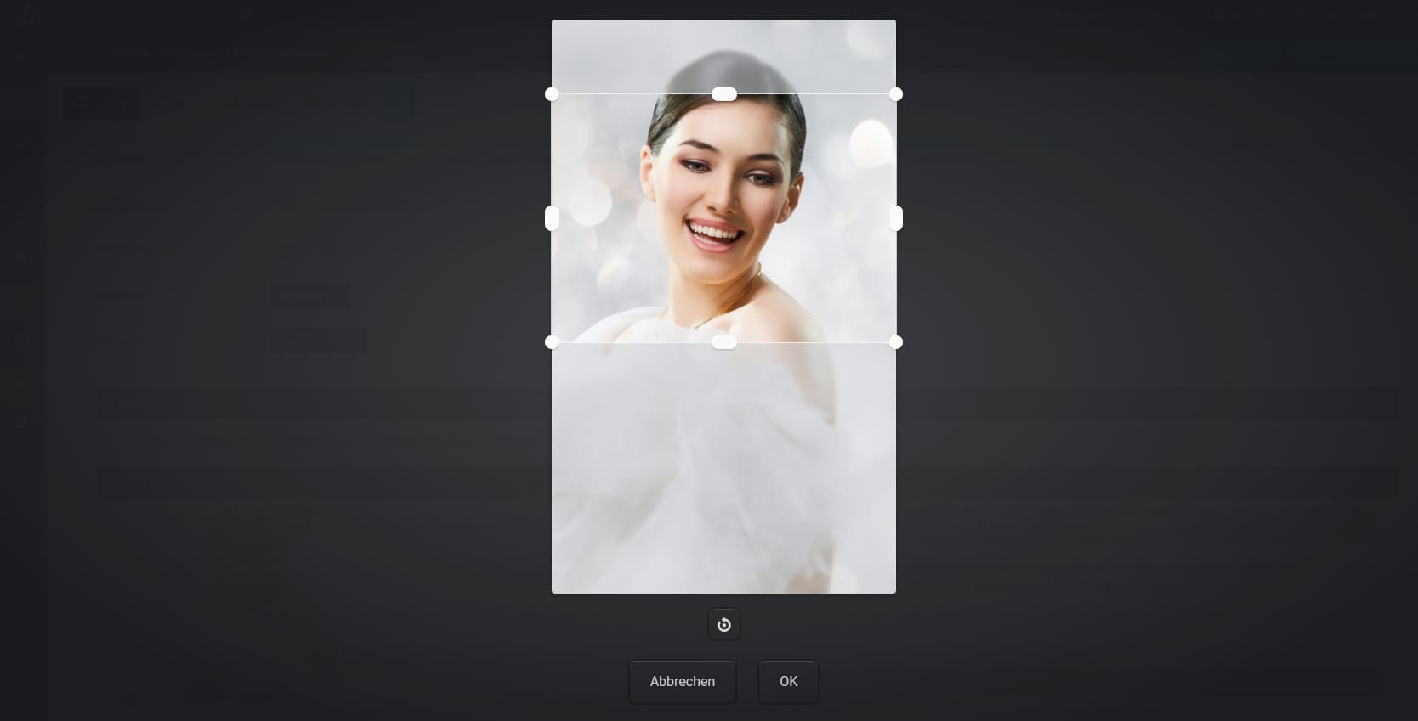The width and height of the screenshot is (1418, 721).
Task: Click the right-middle crop edge handle
Action: coord(895,218)
